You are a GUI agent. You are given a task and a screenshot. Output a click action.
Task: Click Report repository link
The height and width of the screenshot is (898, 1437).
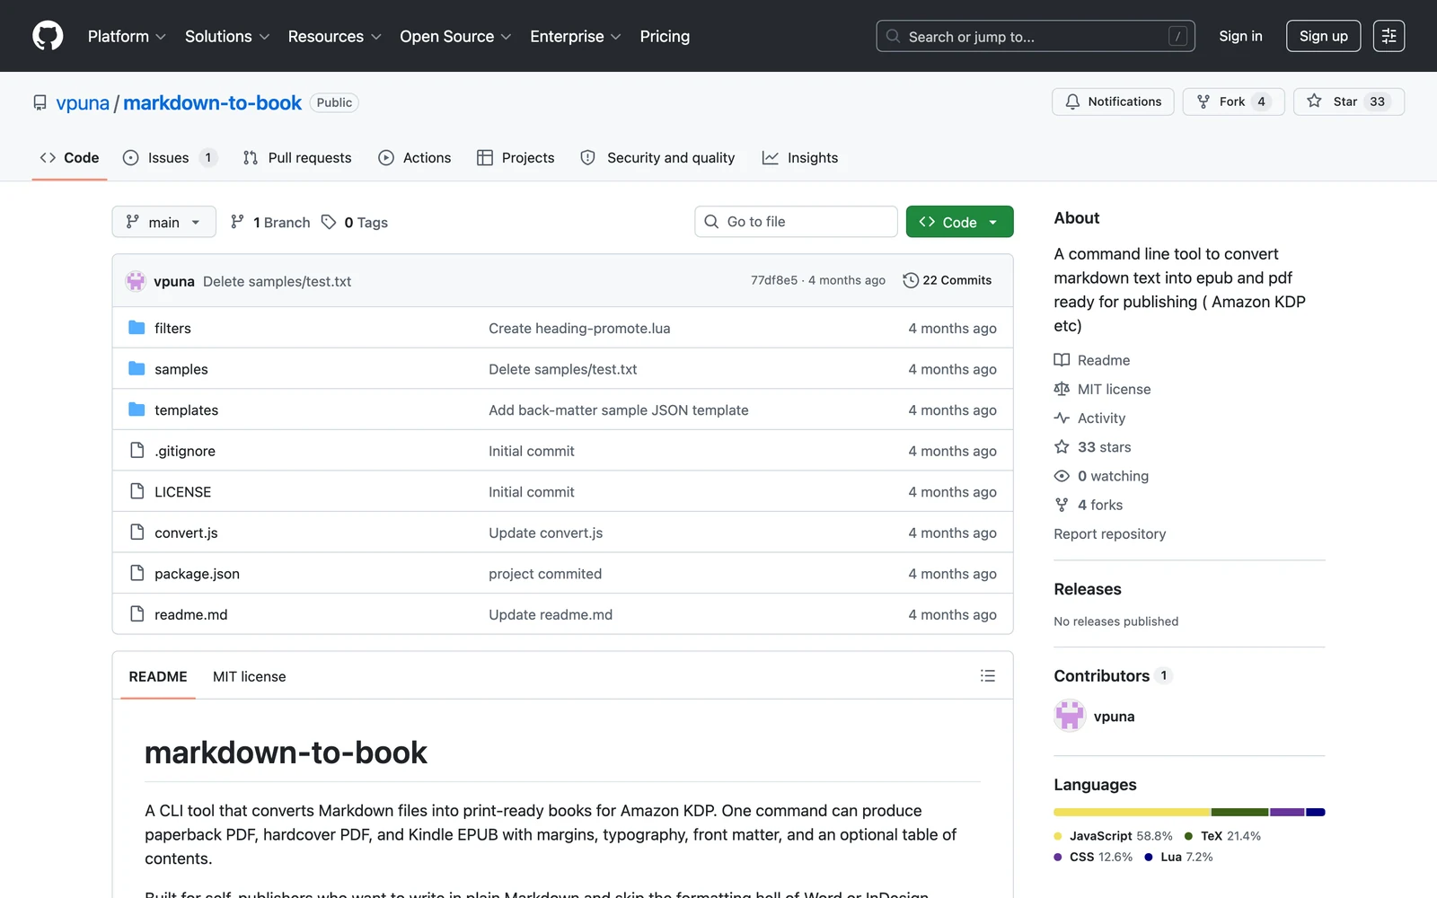click(x=1109, y=533)
